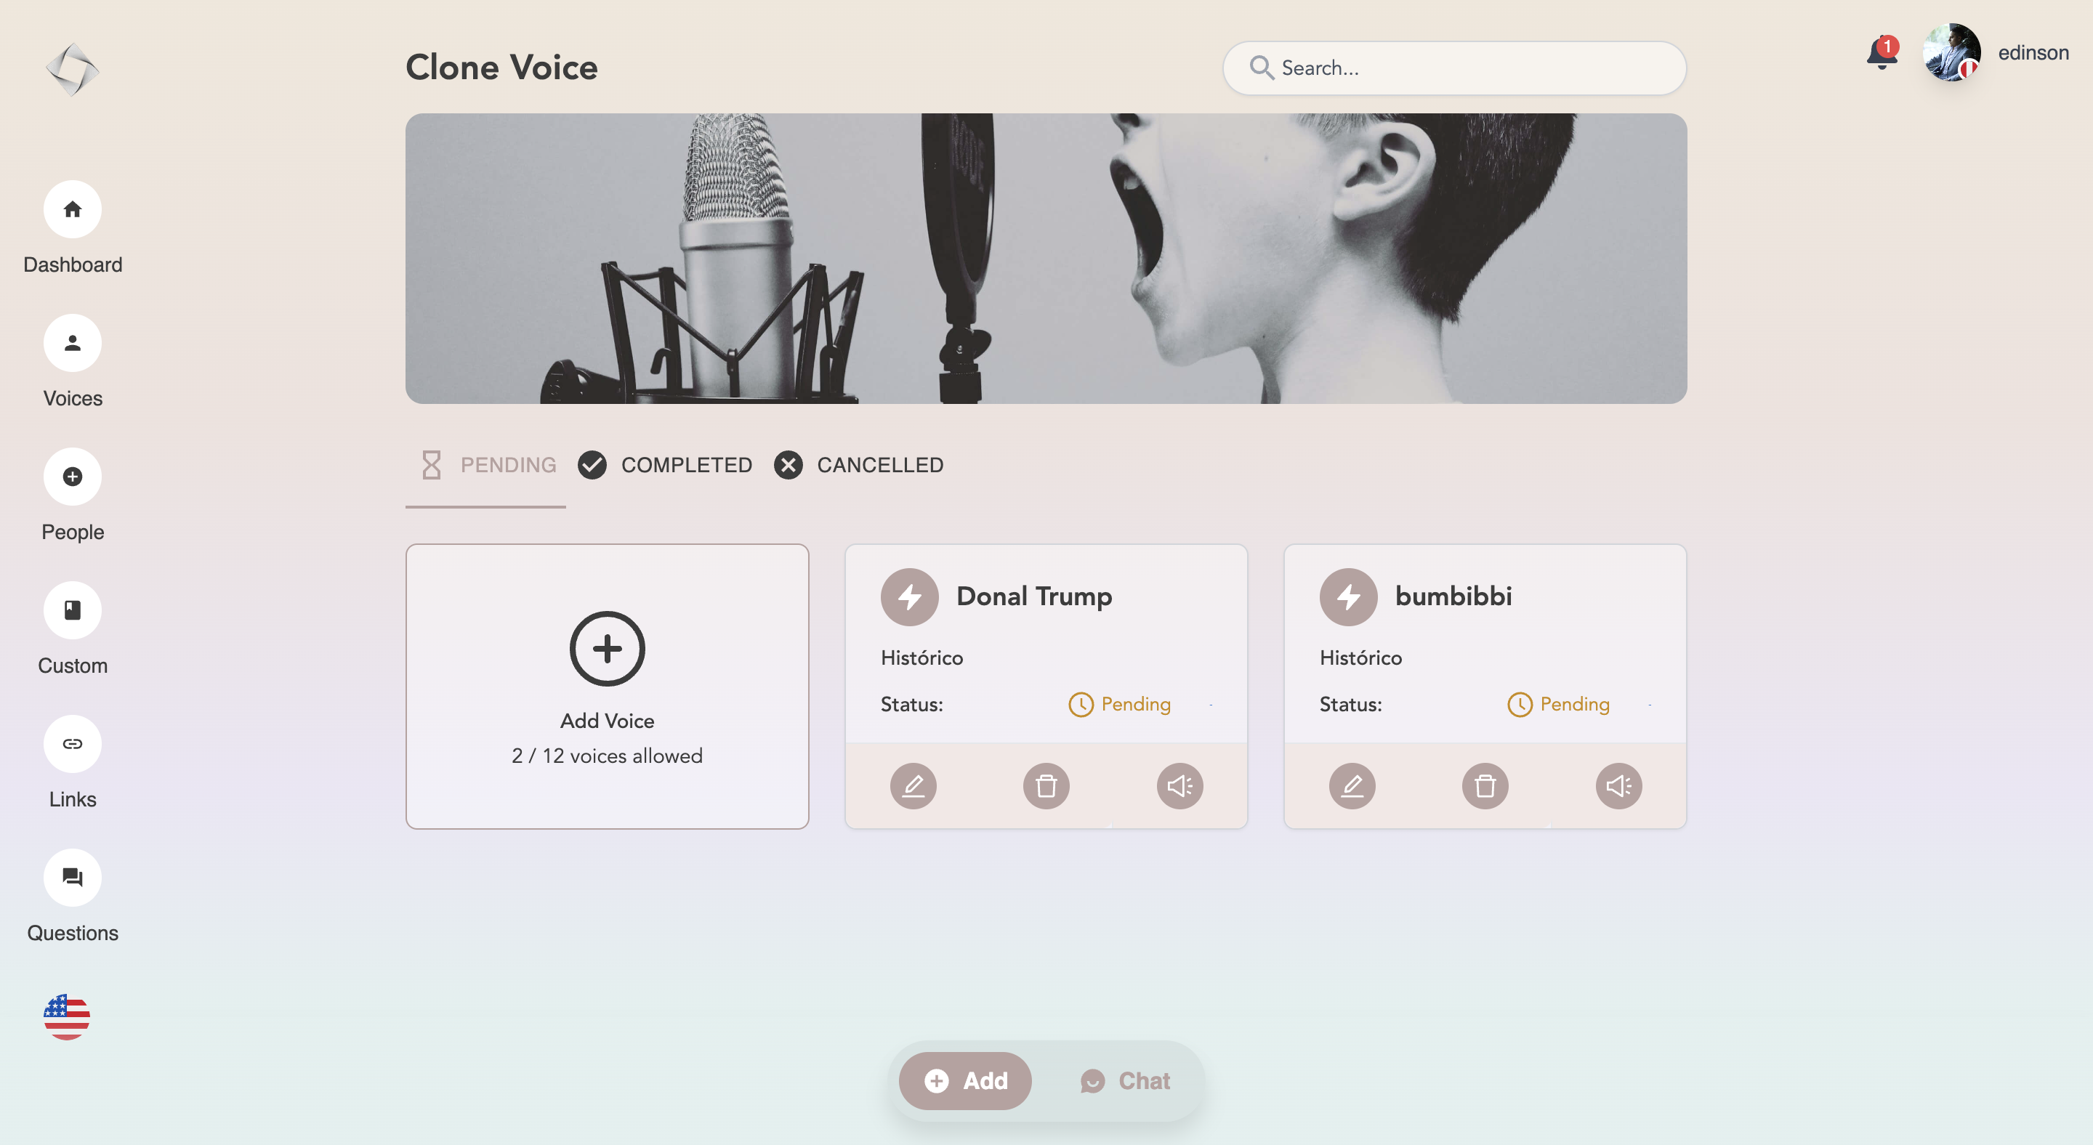Click the Add Voice button

pos(607,685)
